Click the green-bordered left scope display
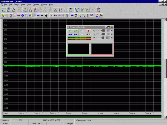This screenshot has height=125, width=167. 78,49
